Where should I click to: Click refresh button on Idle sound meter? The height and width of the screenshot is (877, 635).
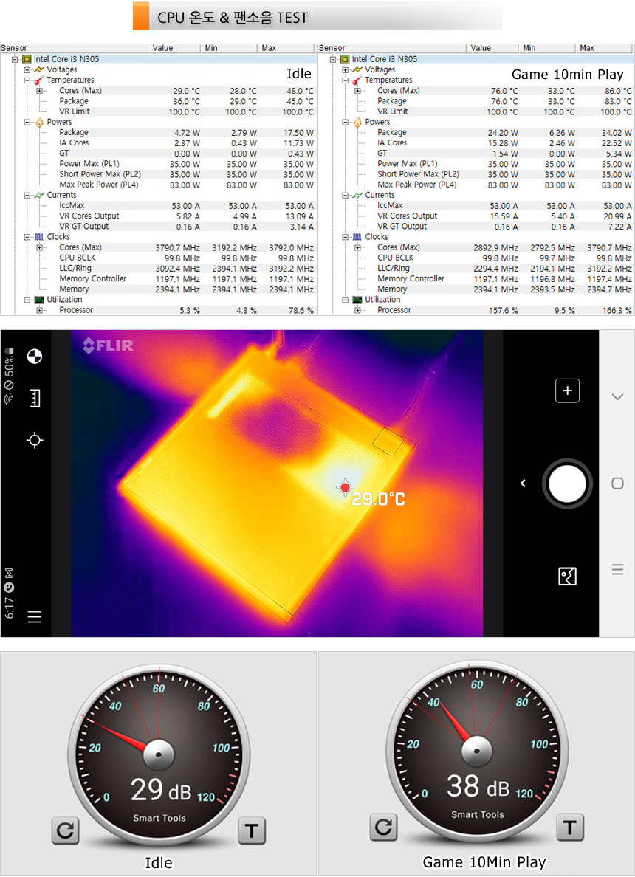(x=65, y=831)
